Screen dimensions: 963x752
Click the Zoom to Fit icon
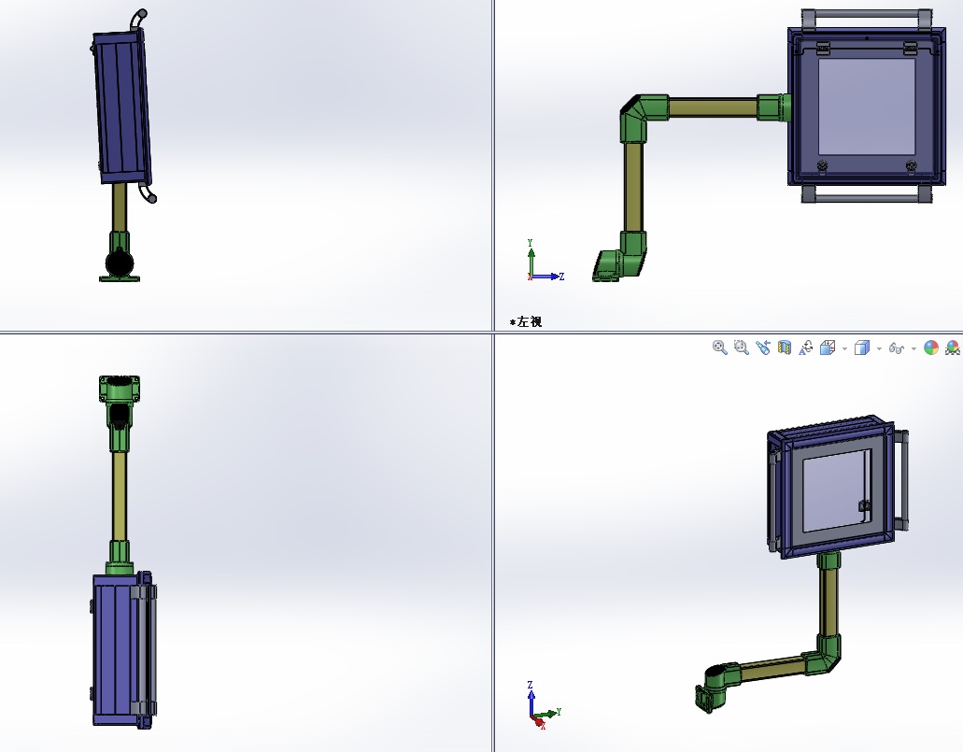click(x=720, y=348)
